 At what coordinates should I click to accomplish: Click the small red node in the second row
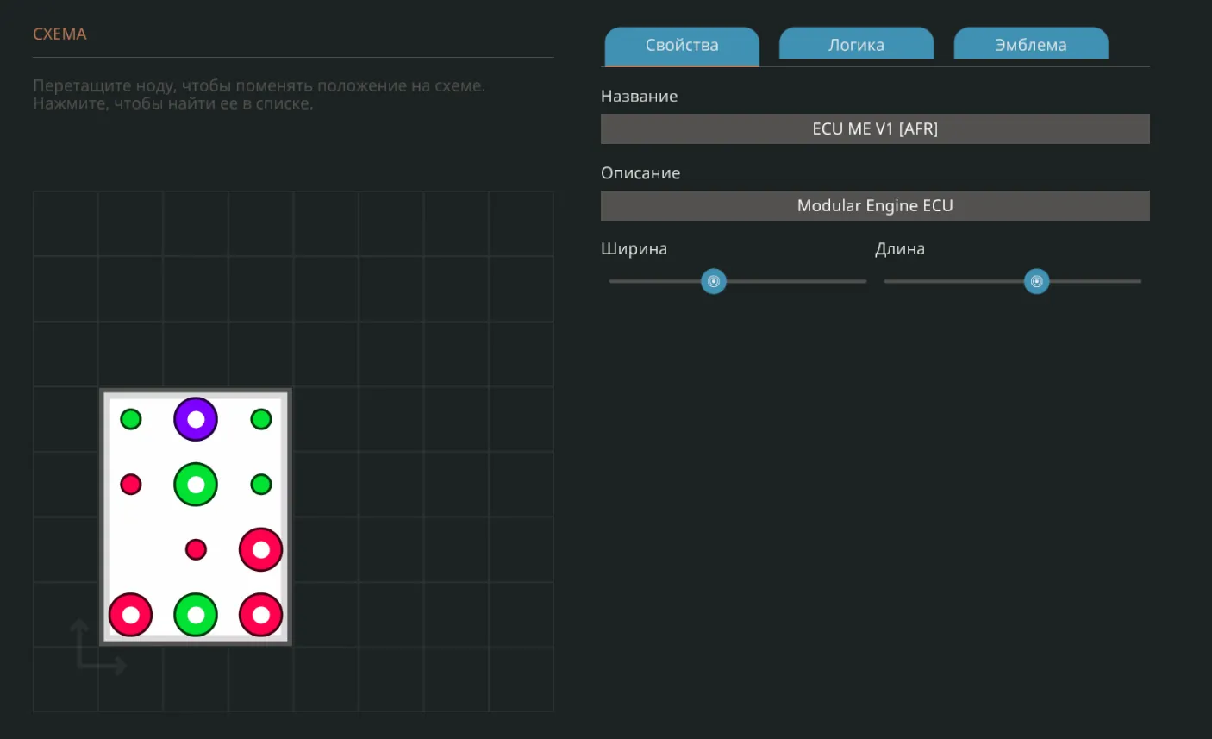(131, 485)
